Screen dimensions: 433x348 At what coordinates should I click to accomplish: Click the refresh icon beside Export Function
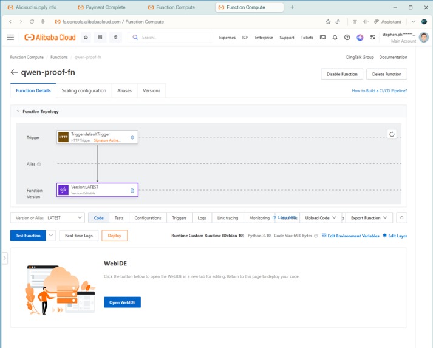[x=402, y=218]
